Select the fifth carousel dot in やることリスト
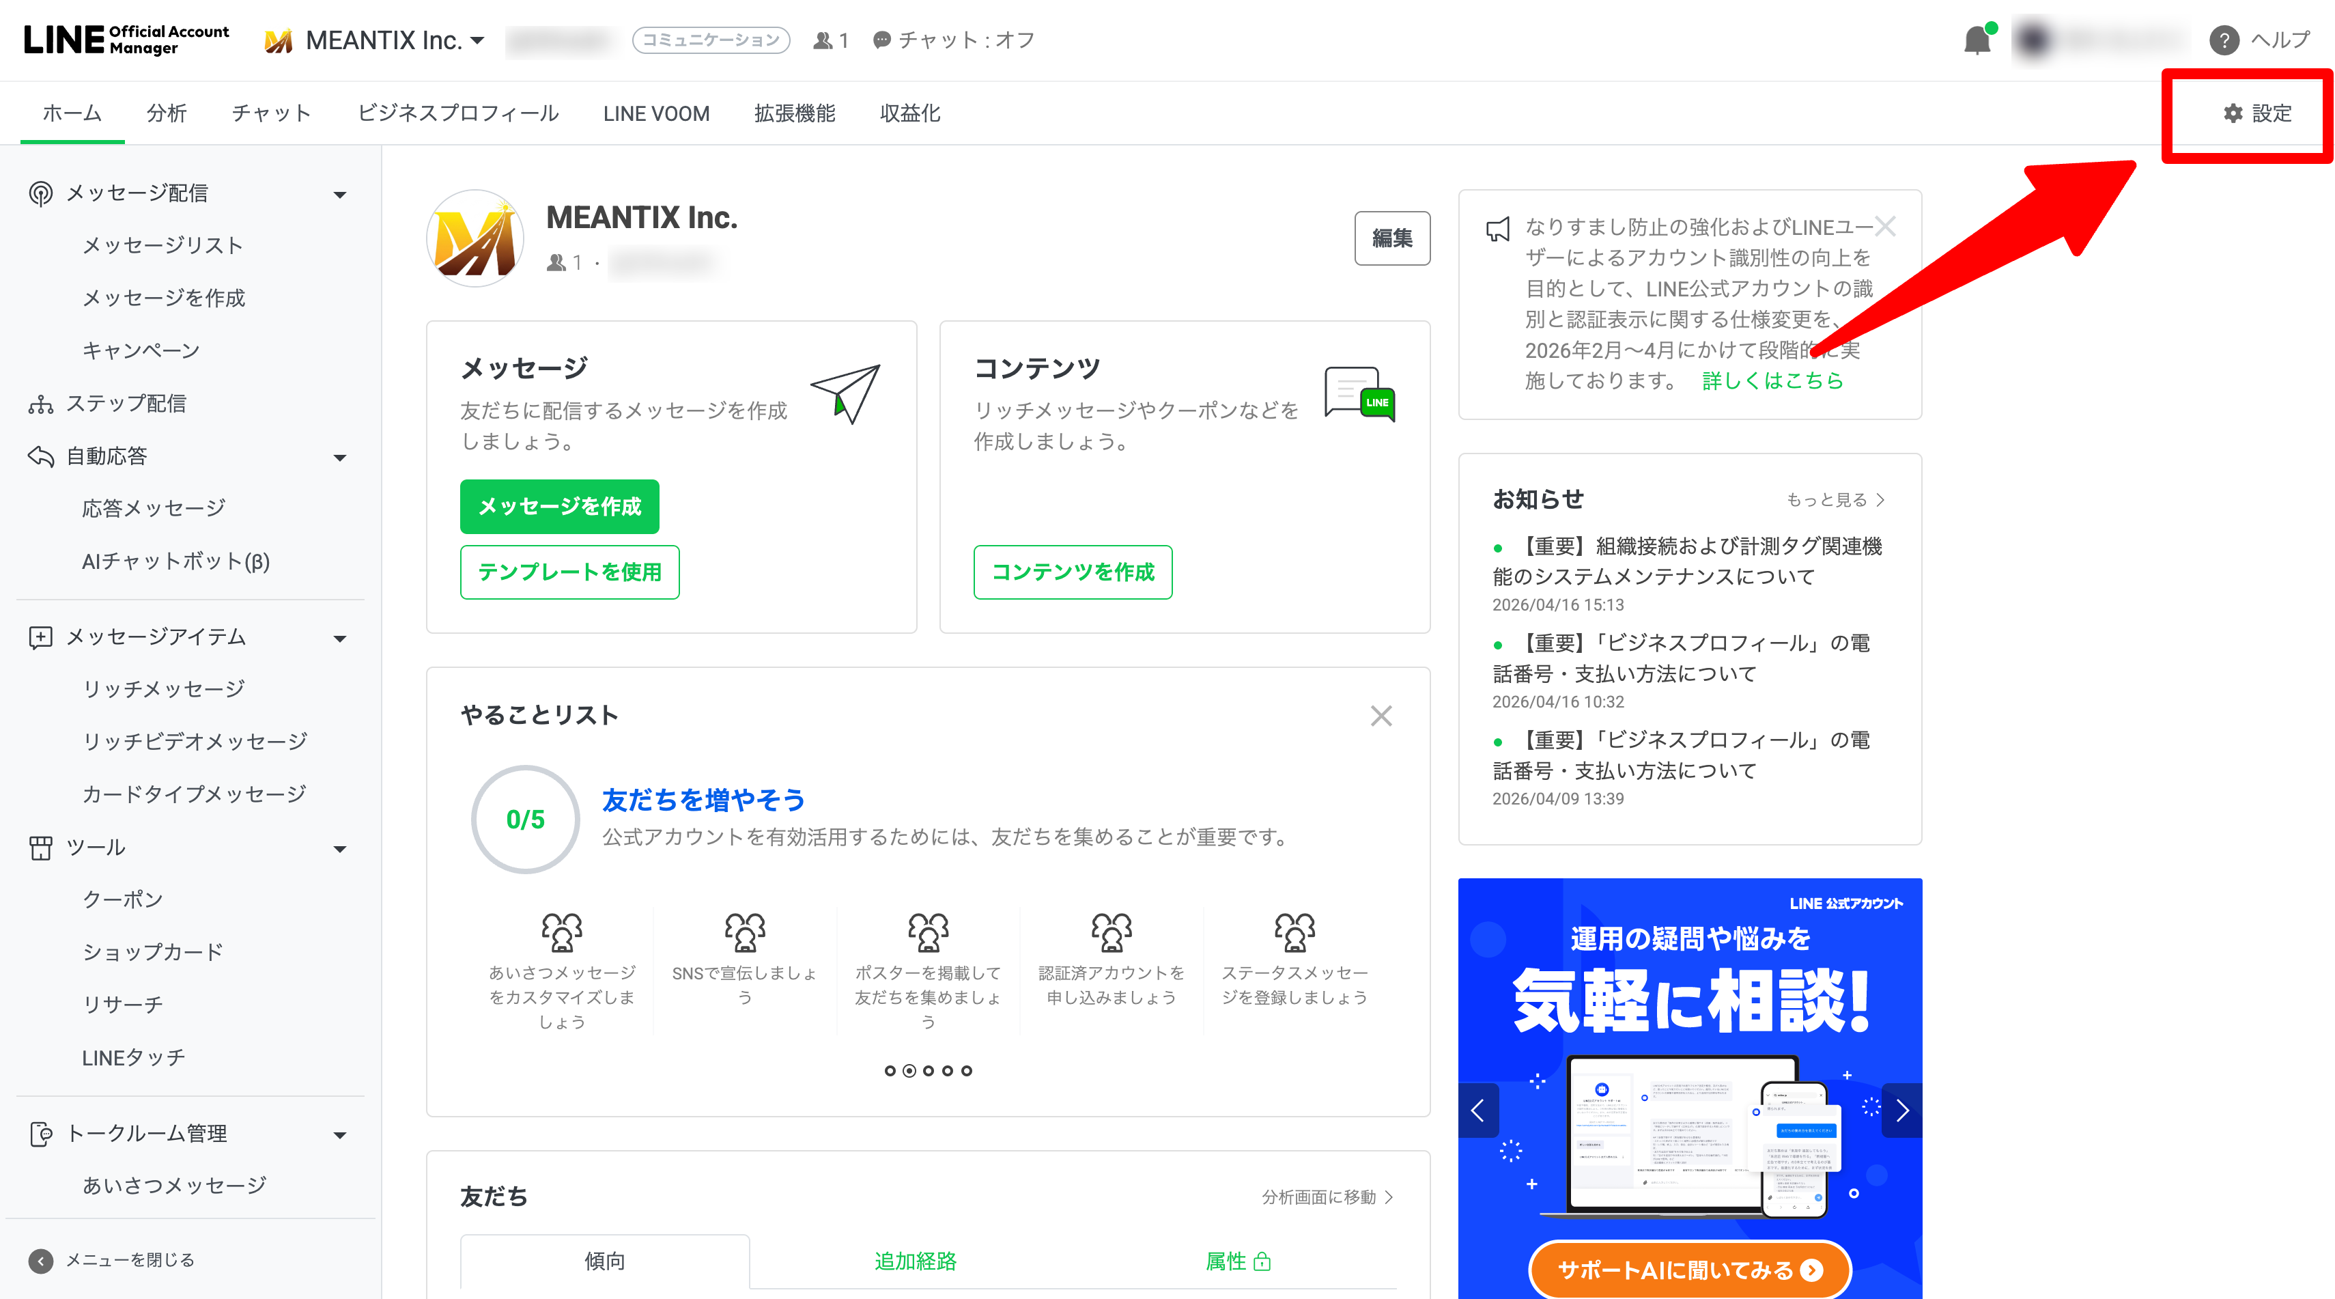The width and height of the screenshot is (2335, 1299). [x=967, y=1071]
